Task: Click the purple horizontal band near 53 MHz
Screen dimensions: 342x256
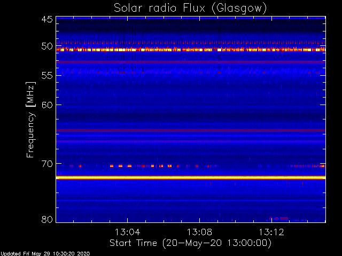Action: 191,62
